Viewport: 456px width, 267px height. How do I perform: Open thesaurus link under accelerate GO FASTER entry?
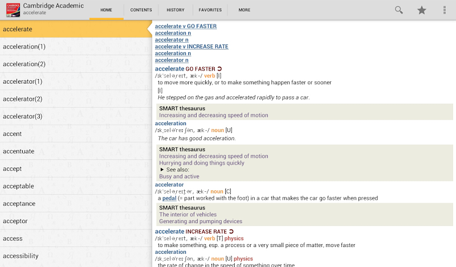click(213, 115)
